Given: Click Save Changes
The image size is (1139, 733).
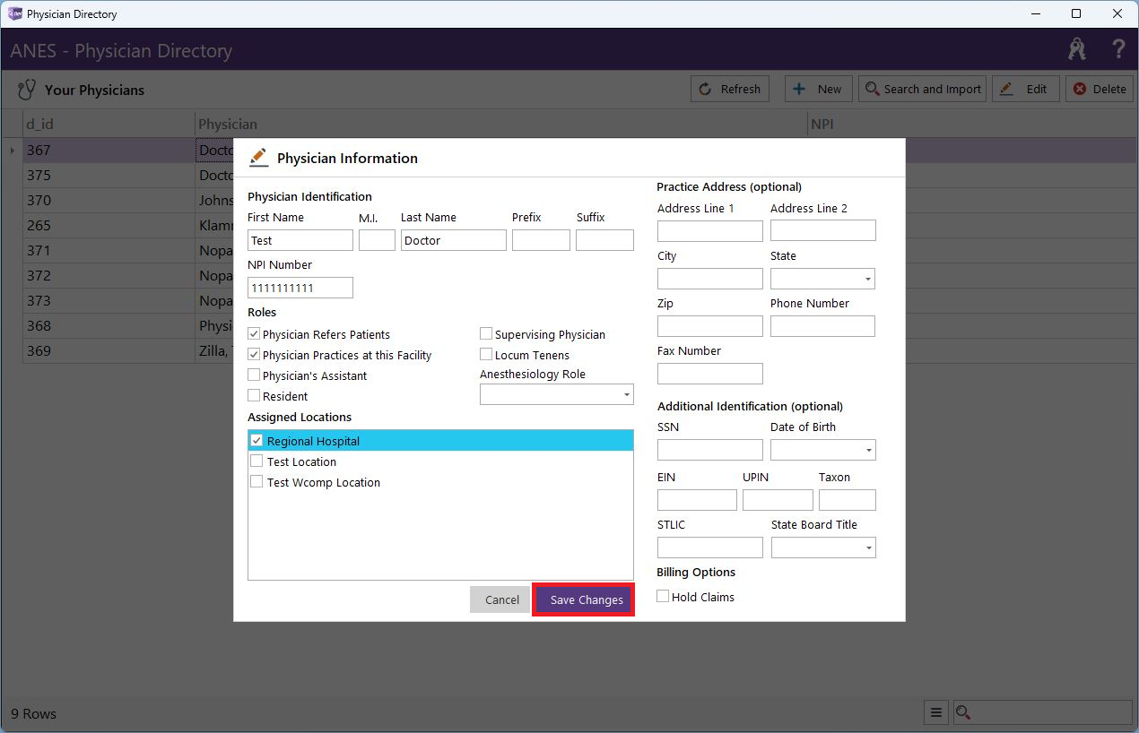Looking at the screenshot, I should pyautogui.click(x=584, y=599).
